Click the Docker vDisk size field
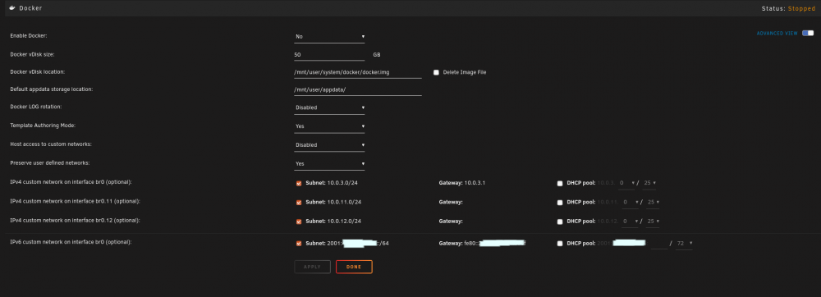 pyautogui.click(x=329, y=54)
